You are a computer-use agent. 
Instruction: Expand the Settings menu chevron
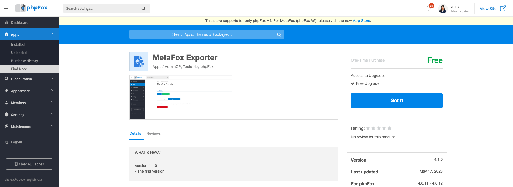(52, 114)
